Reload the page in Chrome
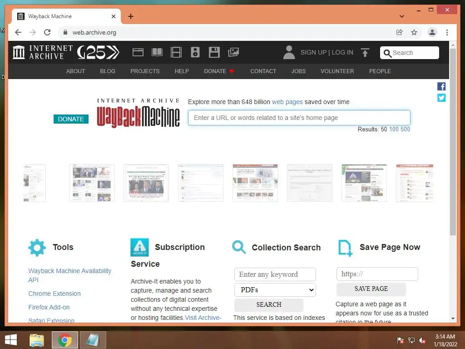 [x=47, y=32]
